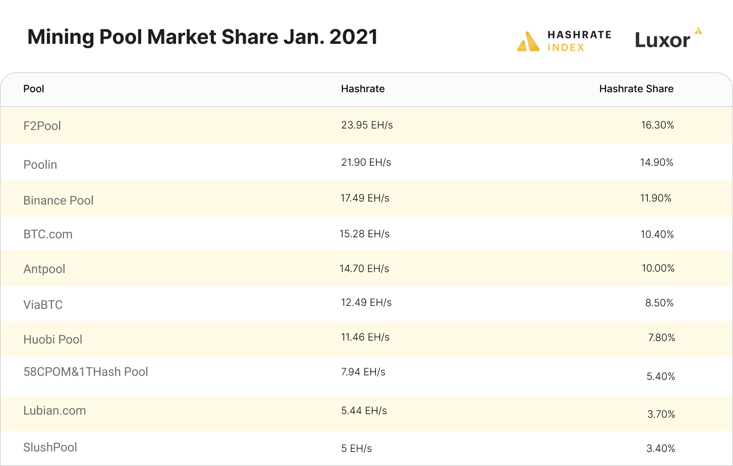Select the Luxor logo

pyautogui.click(x=663, y=39)
